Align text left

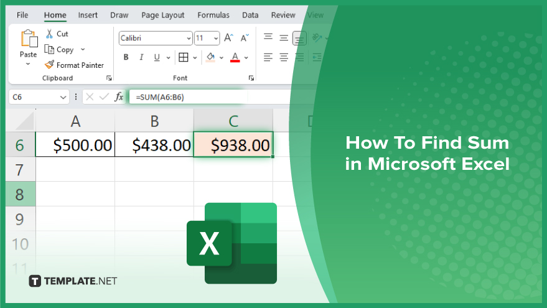click(x=268, y=57)
